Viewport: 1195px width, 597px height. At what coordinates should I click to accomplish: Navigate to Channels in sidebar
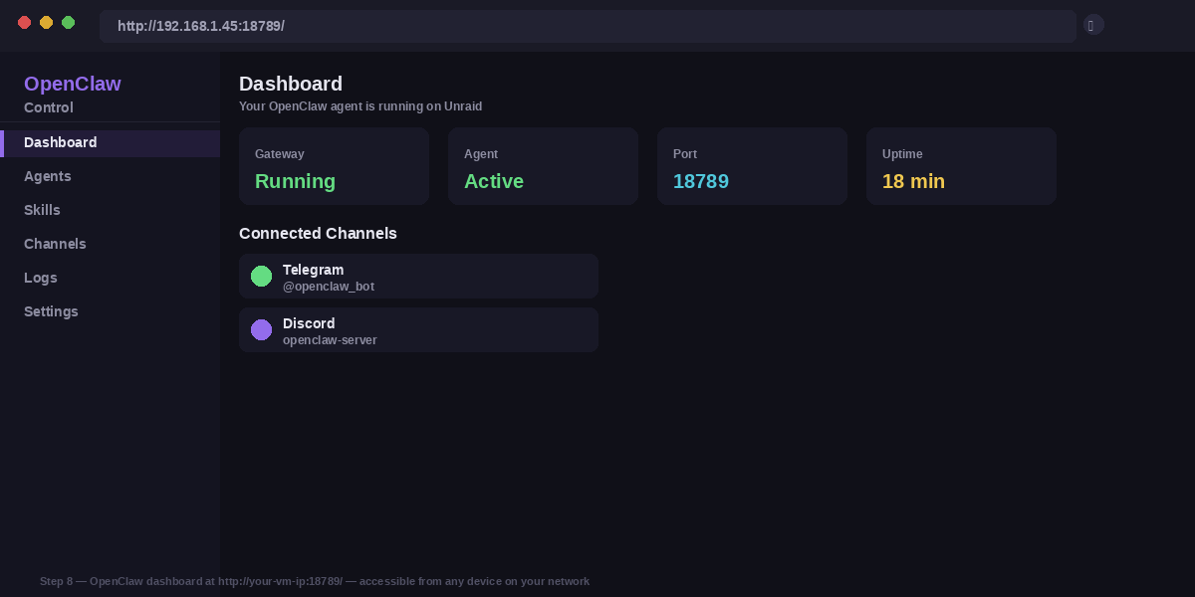click(55, 245)
